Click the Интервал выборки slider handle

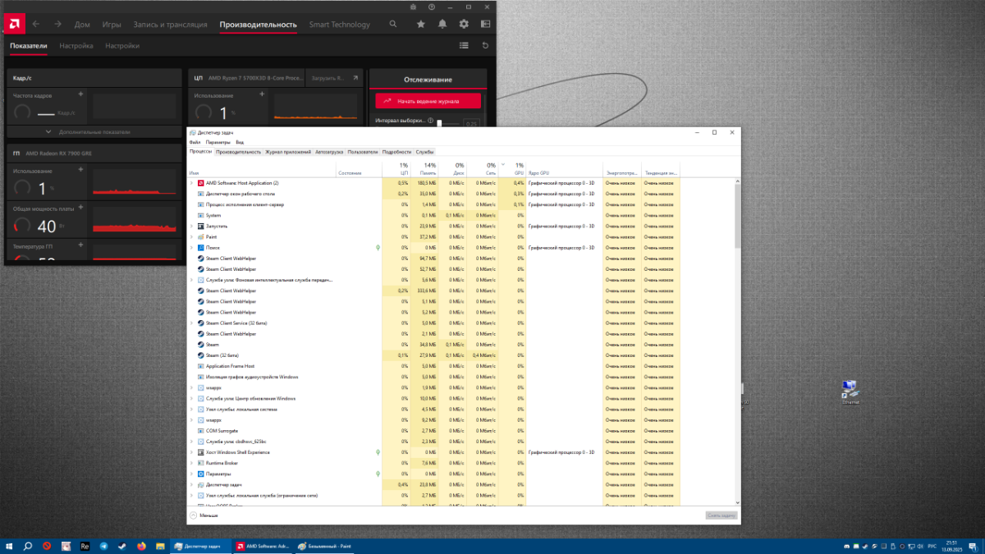439,123
